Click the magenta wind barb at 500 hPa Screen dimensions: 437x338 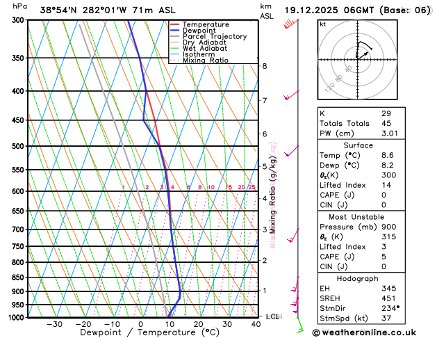click(x=291, y=151)
